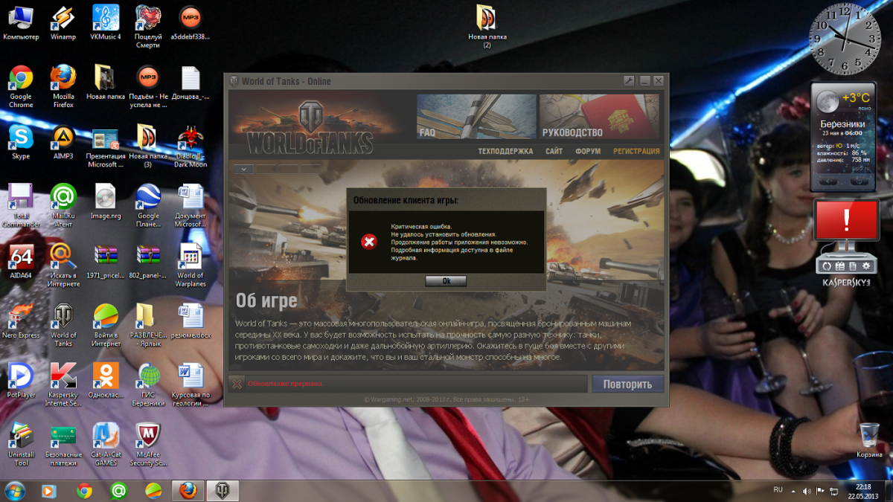Expand the launcher dropdown arrow below the logo
Viewport: 893px width, 502px height.
[x=243, y=169]
